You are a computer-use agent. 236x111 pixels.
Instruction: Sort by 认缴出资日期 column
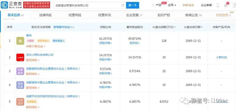(x=193, y=27)
